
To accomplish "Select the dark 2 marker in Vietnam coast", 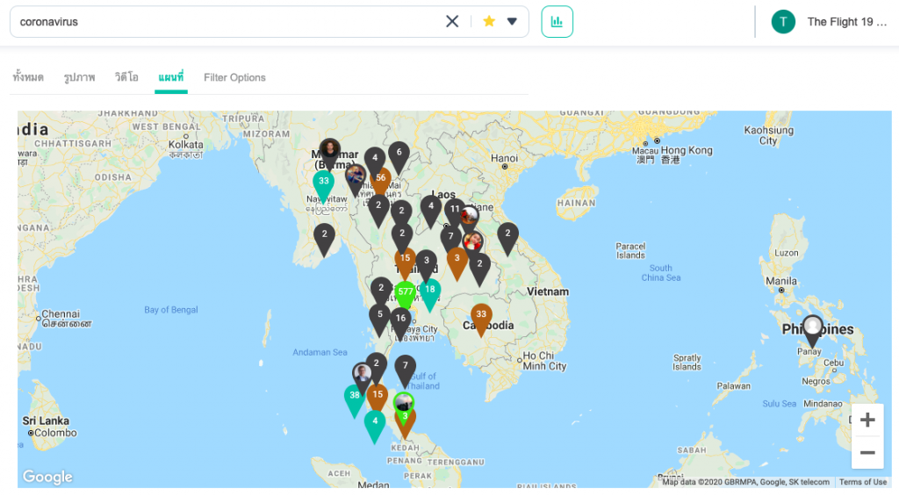I will point(507,238).
